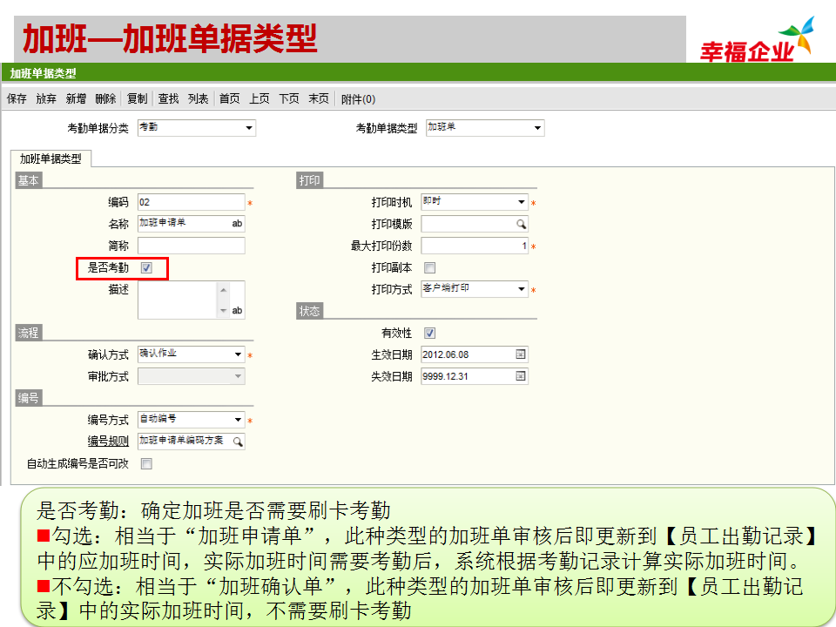Screen dimensions: 836x627
Task: Enable the 打印副本 checkbox
Action: [429, 268]
